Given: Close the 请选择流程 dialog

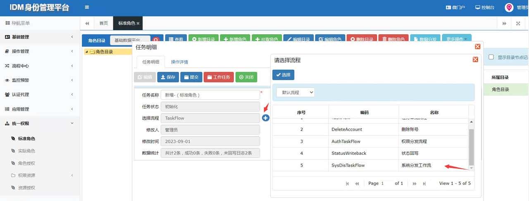Looking at the screenshot, I should click(x=475, y=60).
